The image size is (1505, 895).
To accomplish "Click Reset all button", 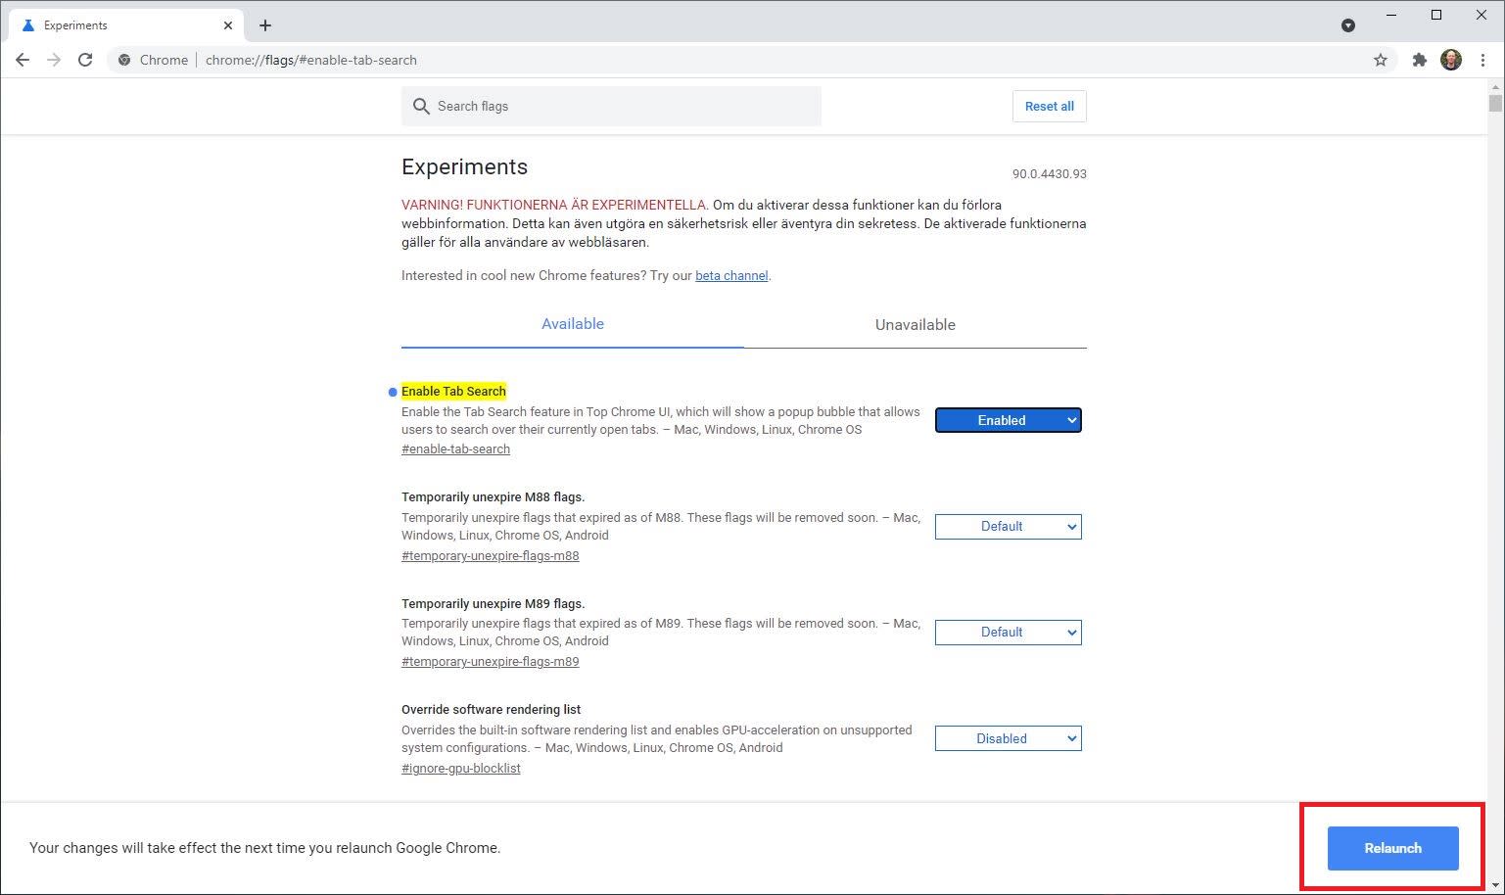I will click(x=1049, y=106).
